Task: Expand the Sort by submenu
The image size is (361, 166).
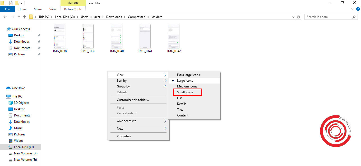Action: point(122,80)
